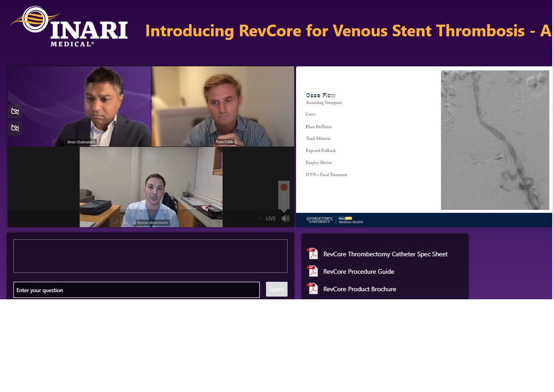This screenshot has height=392, width=554.
Task: Click the Georgetown University MedStar Health logo
Action: pyautogui.click(x=335, y=220)
